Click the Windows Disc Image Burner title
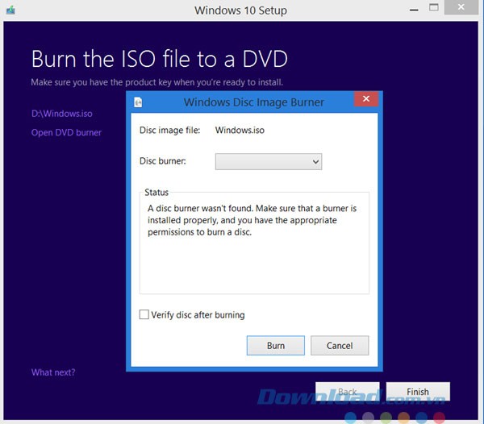Viewport: 484px width, 424px height. tap(254, 102)
